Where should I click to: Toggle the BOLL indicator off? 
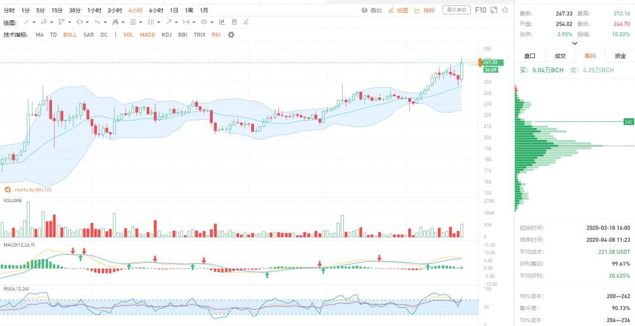pyautogui.click(x=70, y=35)
